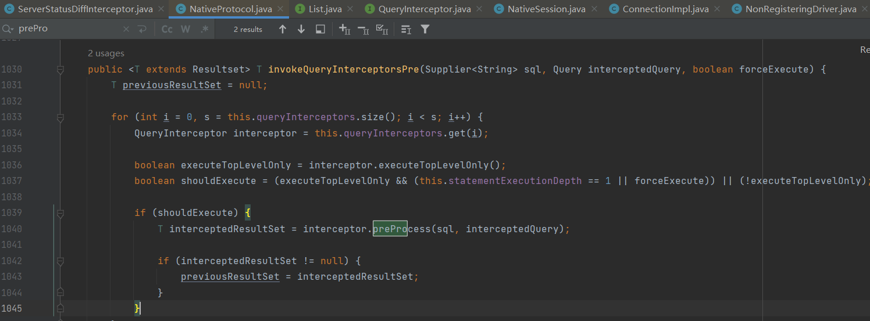Click highlighted prePro match in preProcess call
870x321 pixels.
(390, 229)
